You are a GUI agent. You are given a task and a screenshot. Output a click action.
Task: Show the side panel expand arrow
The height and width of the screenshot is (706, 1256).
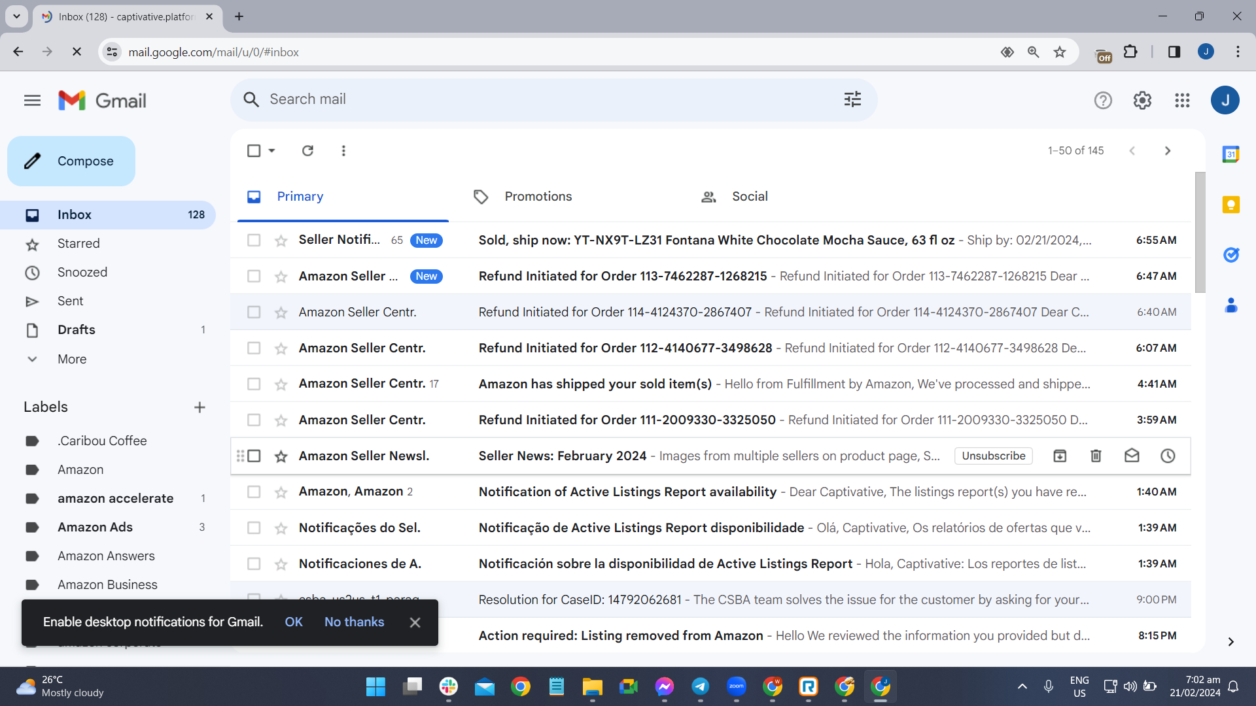click(1230, 642)
